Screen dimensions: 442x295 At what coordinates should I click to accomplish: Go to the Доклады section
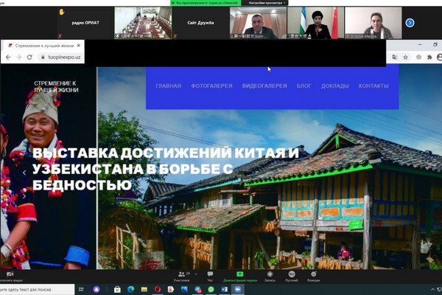334,86
